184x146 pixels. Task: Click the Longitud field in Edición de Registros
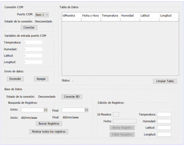point(164,135)
